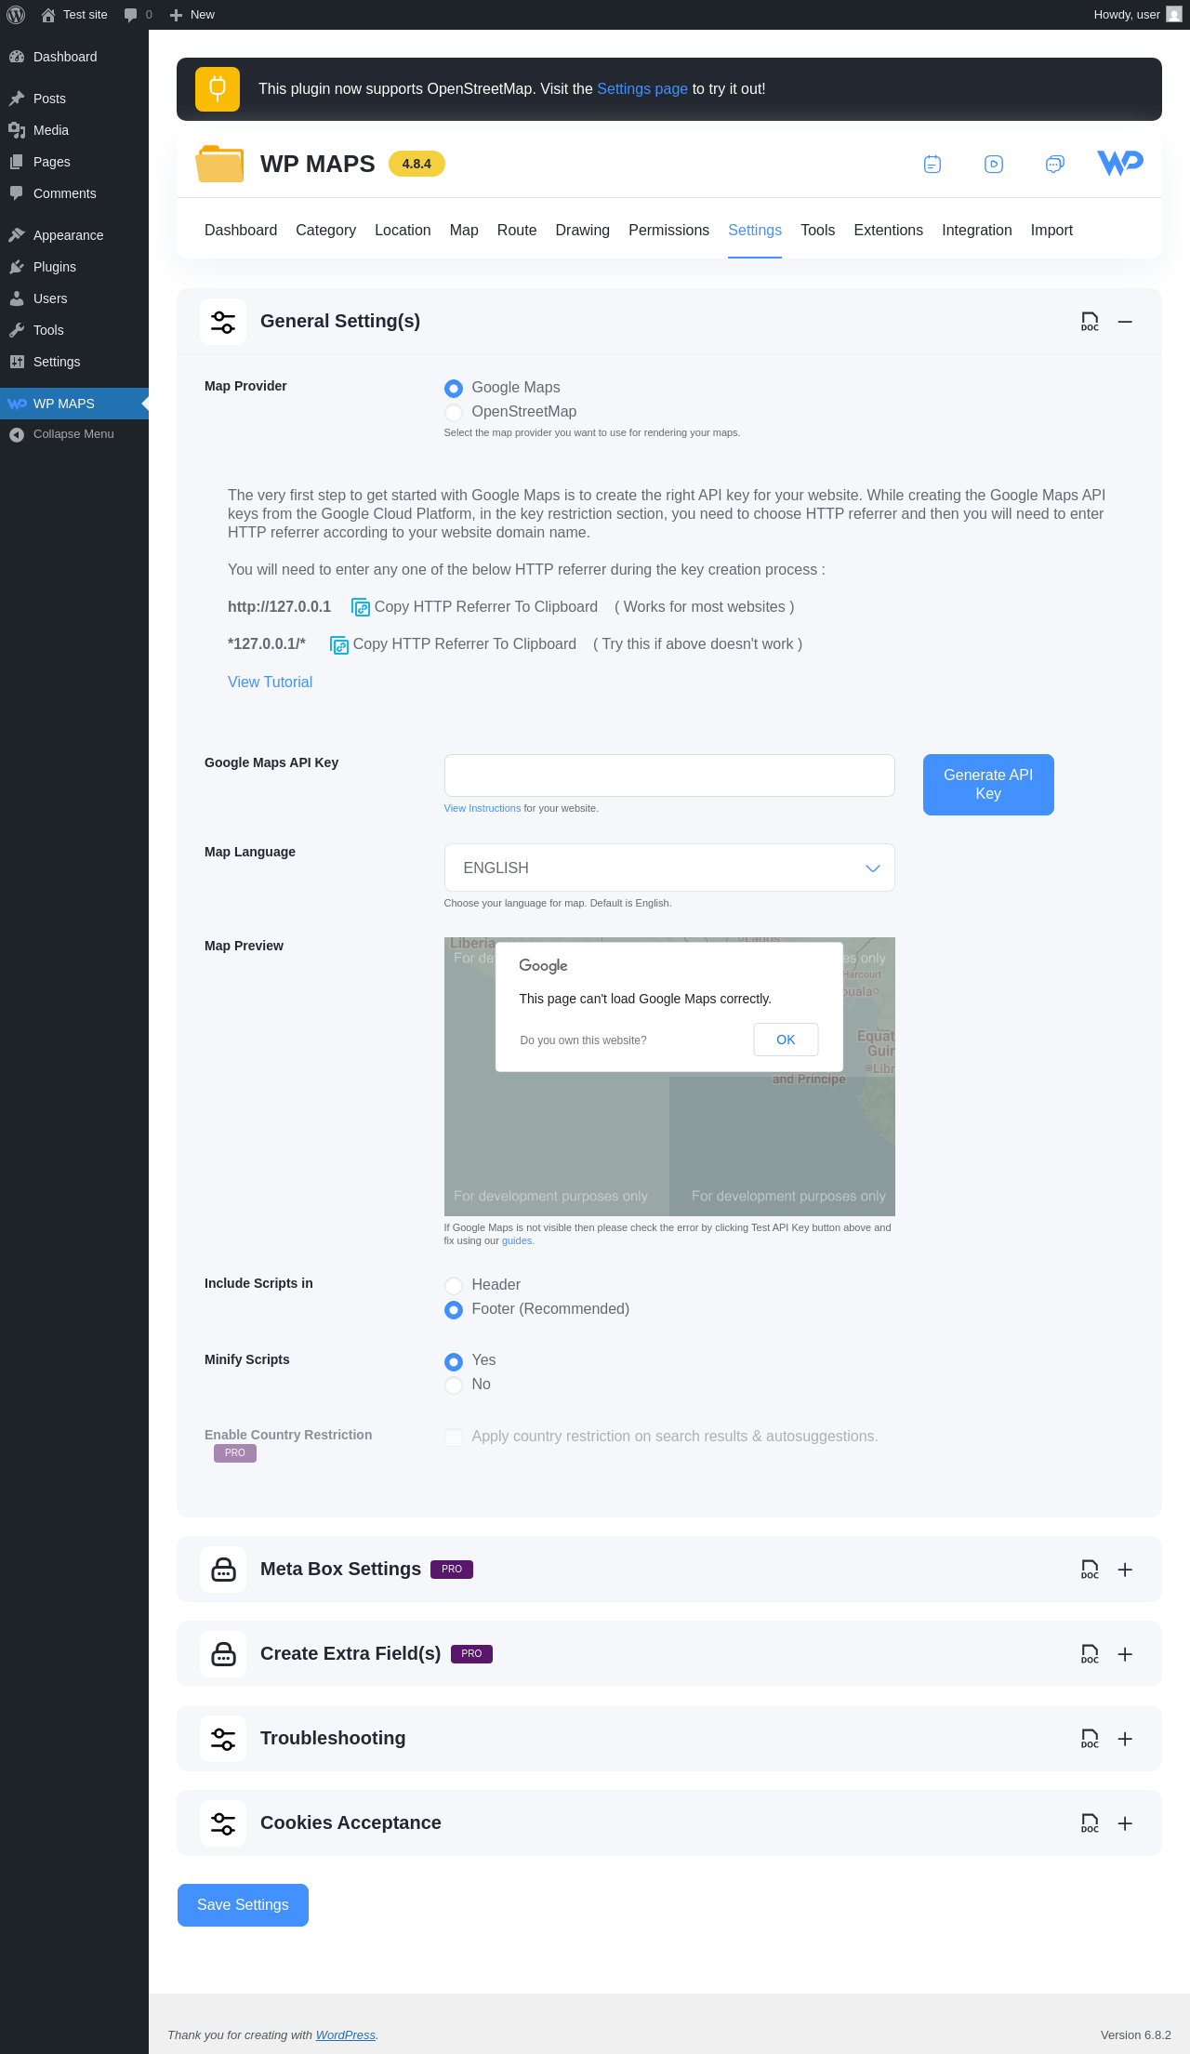Select OpenStreetMap as map provider
The width and height of the screenshot is (1190, 2054).
click(454, 412)
